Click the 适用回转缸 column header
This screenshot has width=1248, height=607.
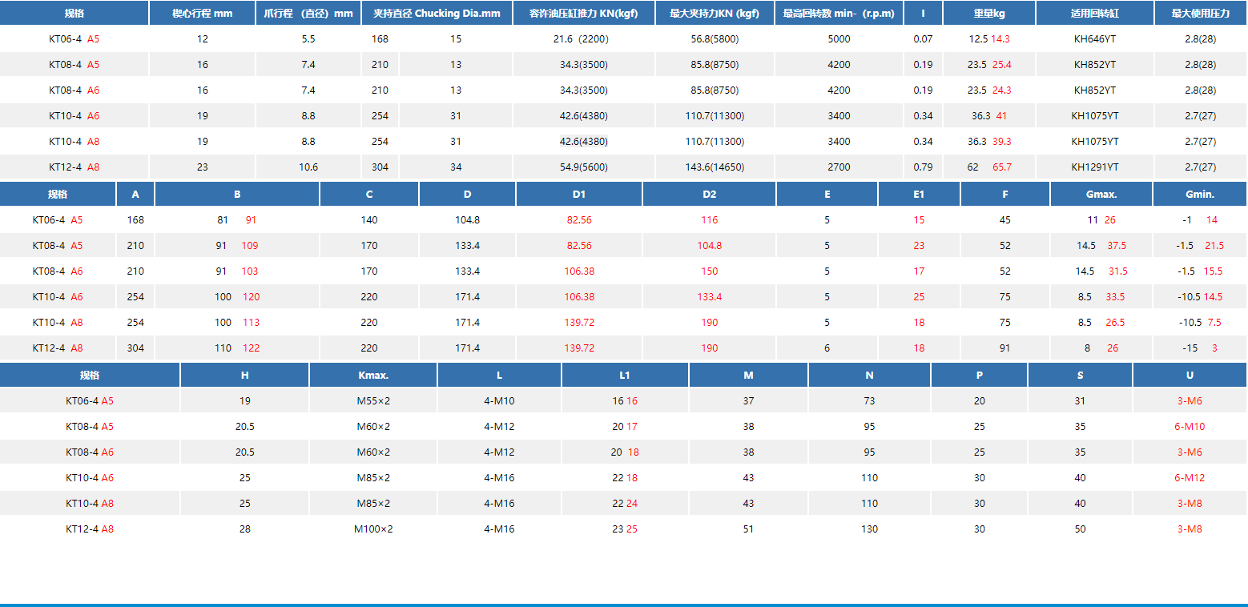pyautogui.click(x=1095, y=14)
